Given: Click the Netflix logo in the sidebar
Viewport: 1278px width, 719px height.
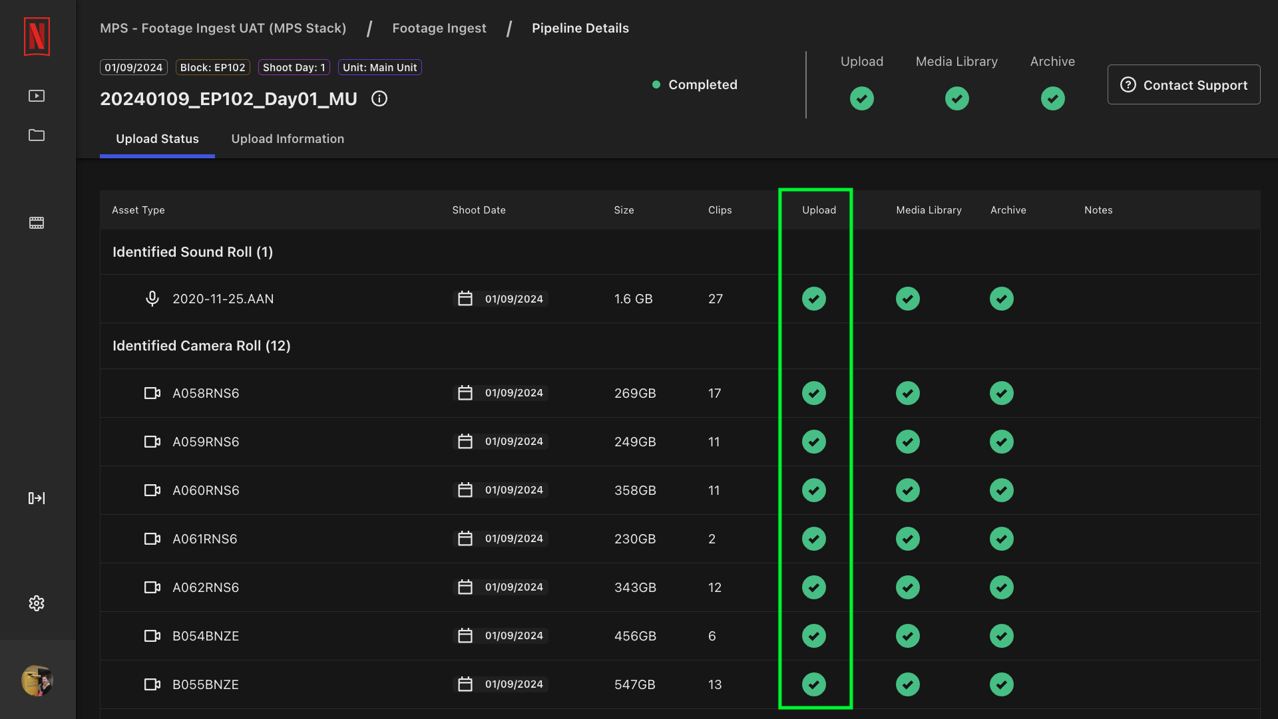Looking at the screenshot, I should click(37, 37).
